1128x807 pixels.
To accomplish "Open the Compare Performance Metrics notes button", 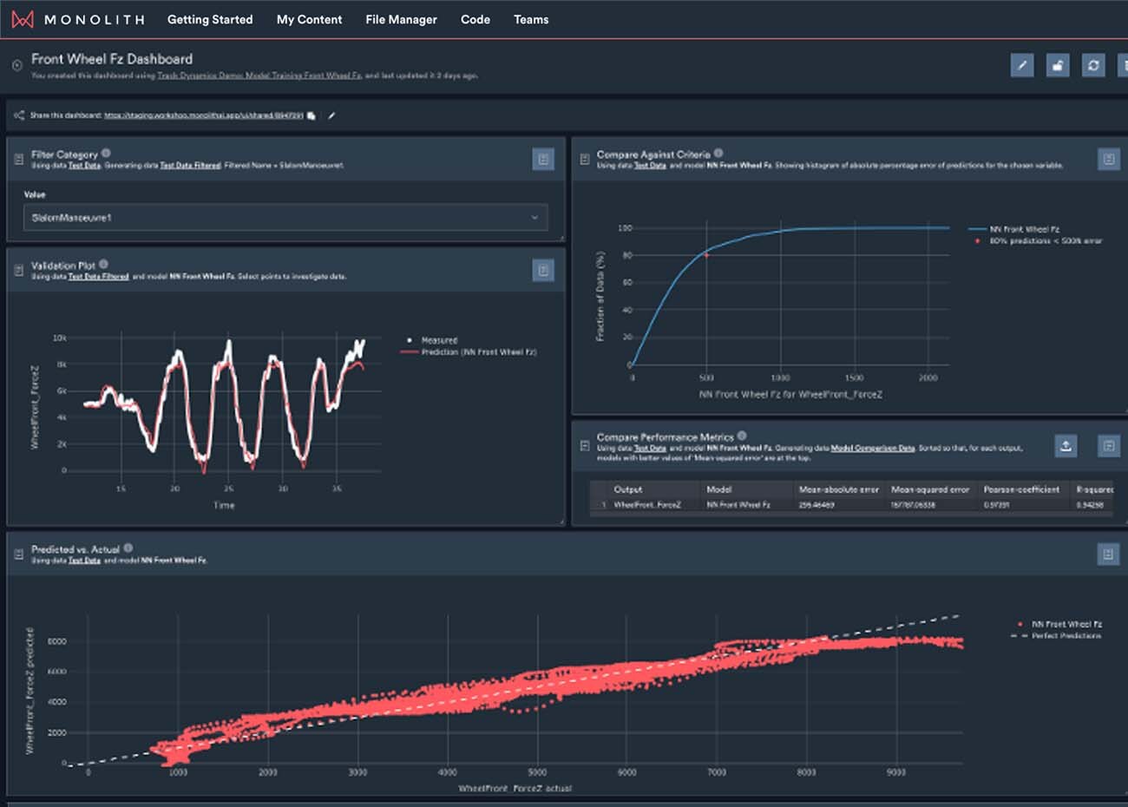I will click(x=1109, y=445).
